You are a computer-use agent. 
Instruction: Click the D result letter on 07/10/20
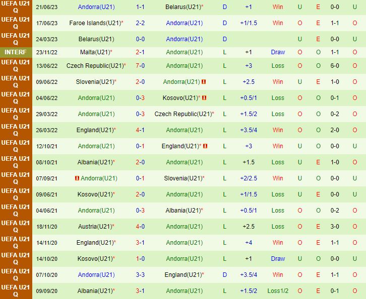(x=224, y=274)
